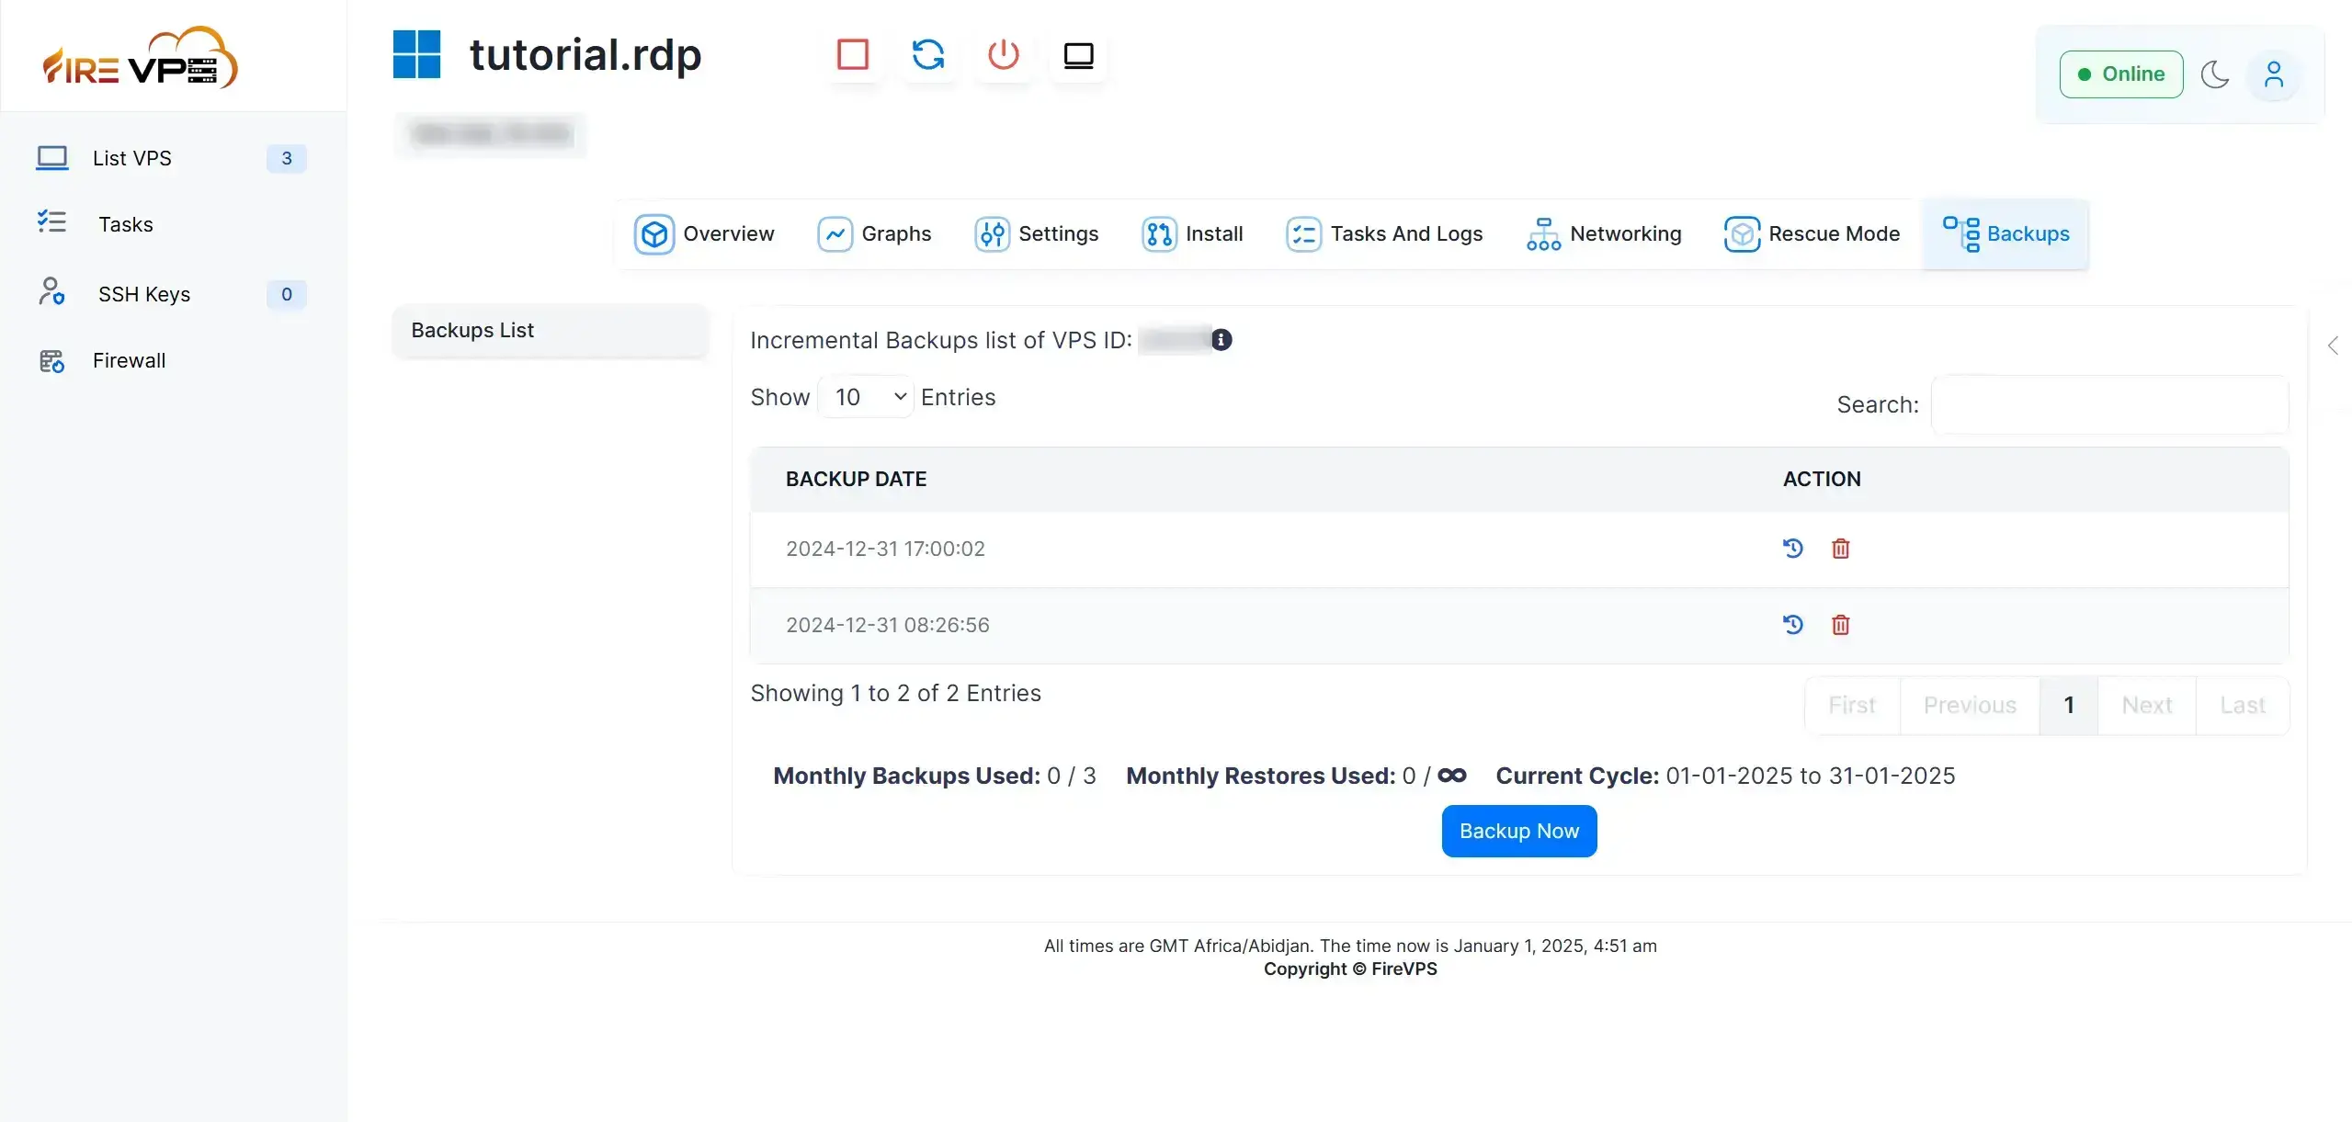Open Firewall settings from the sidebar
This screenshot has width=2352, height=1122.
(129, 360)
